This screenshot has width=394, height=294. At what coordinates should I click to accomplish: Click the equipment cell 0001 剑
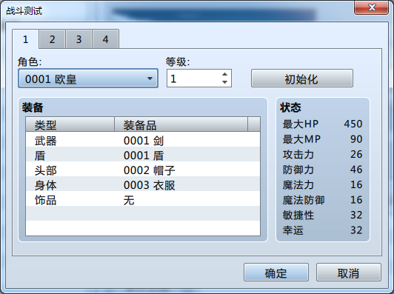click(x=144, y=141)
